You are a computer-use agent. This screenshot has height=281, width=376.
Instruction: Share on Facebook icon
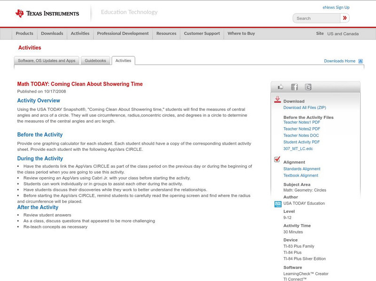[x=294, y=87]
